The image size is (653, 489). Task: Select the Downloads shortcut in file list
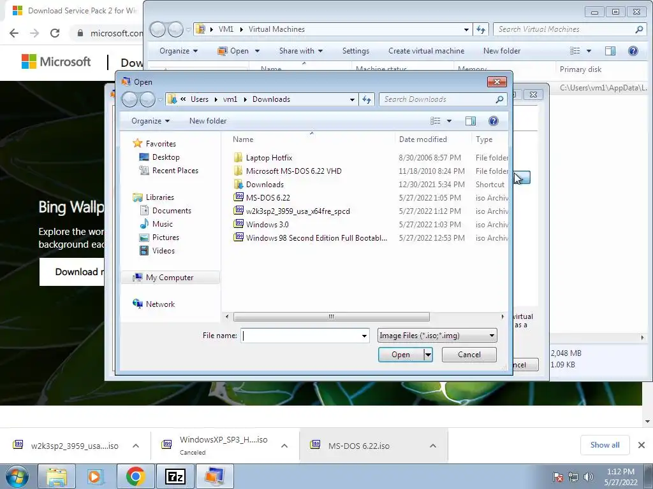click(x=265, y=185)
